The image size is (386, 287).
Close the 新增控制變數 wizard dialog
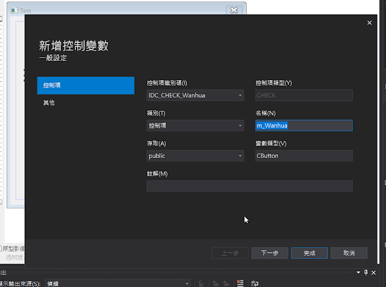pyautogui.click(x=369, y=23)
